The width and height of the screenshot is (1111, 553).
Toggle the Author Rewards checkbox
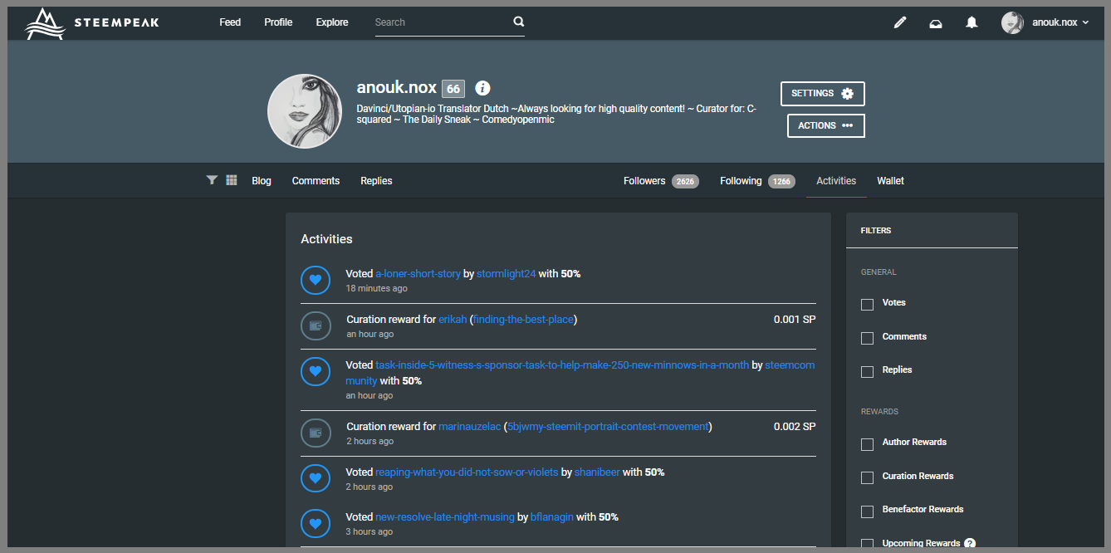[868, 444]
